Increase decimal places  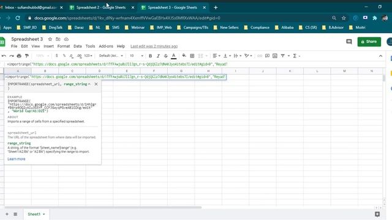(79, 56)
